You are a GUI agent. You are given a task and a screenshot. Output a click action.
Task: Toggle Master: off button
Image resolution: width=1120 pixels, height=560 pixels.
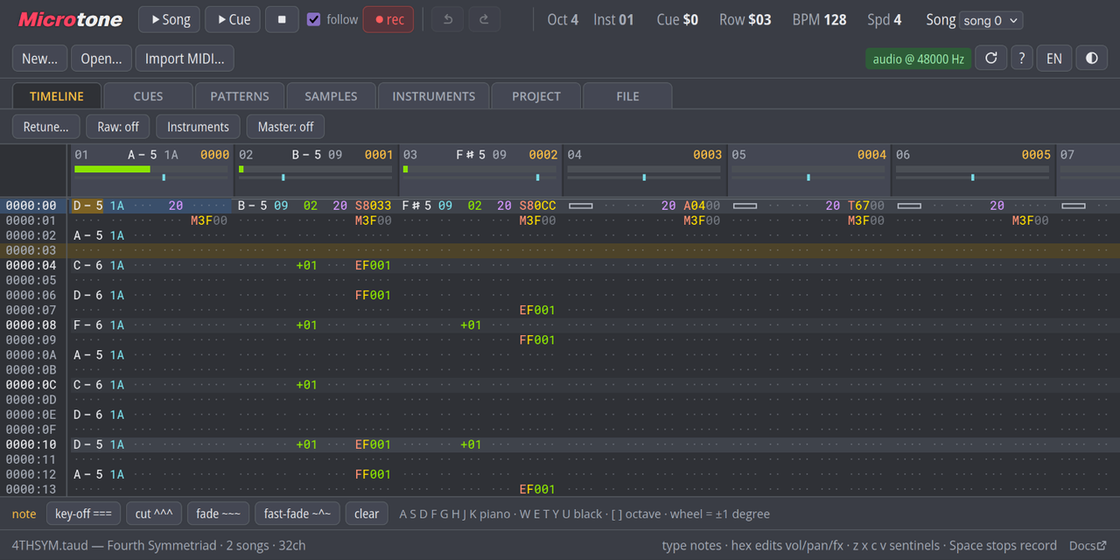click(285, 127)
